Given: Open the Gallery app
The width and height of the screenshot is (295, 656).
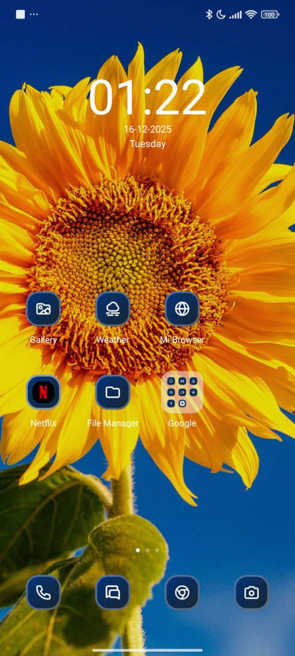Looking at the screenshot, I should tap(43, 309).
